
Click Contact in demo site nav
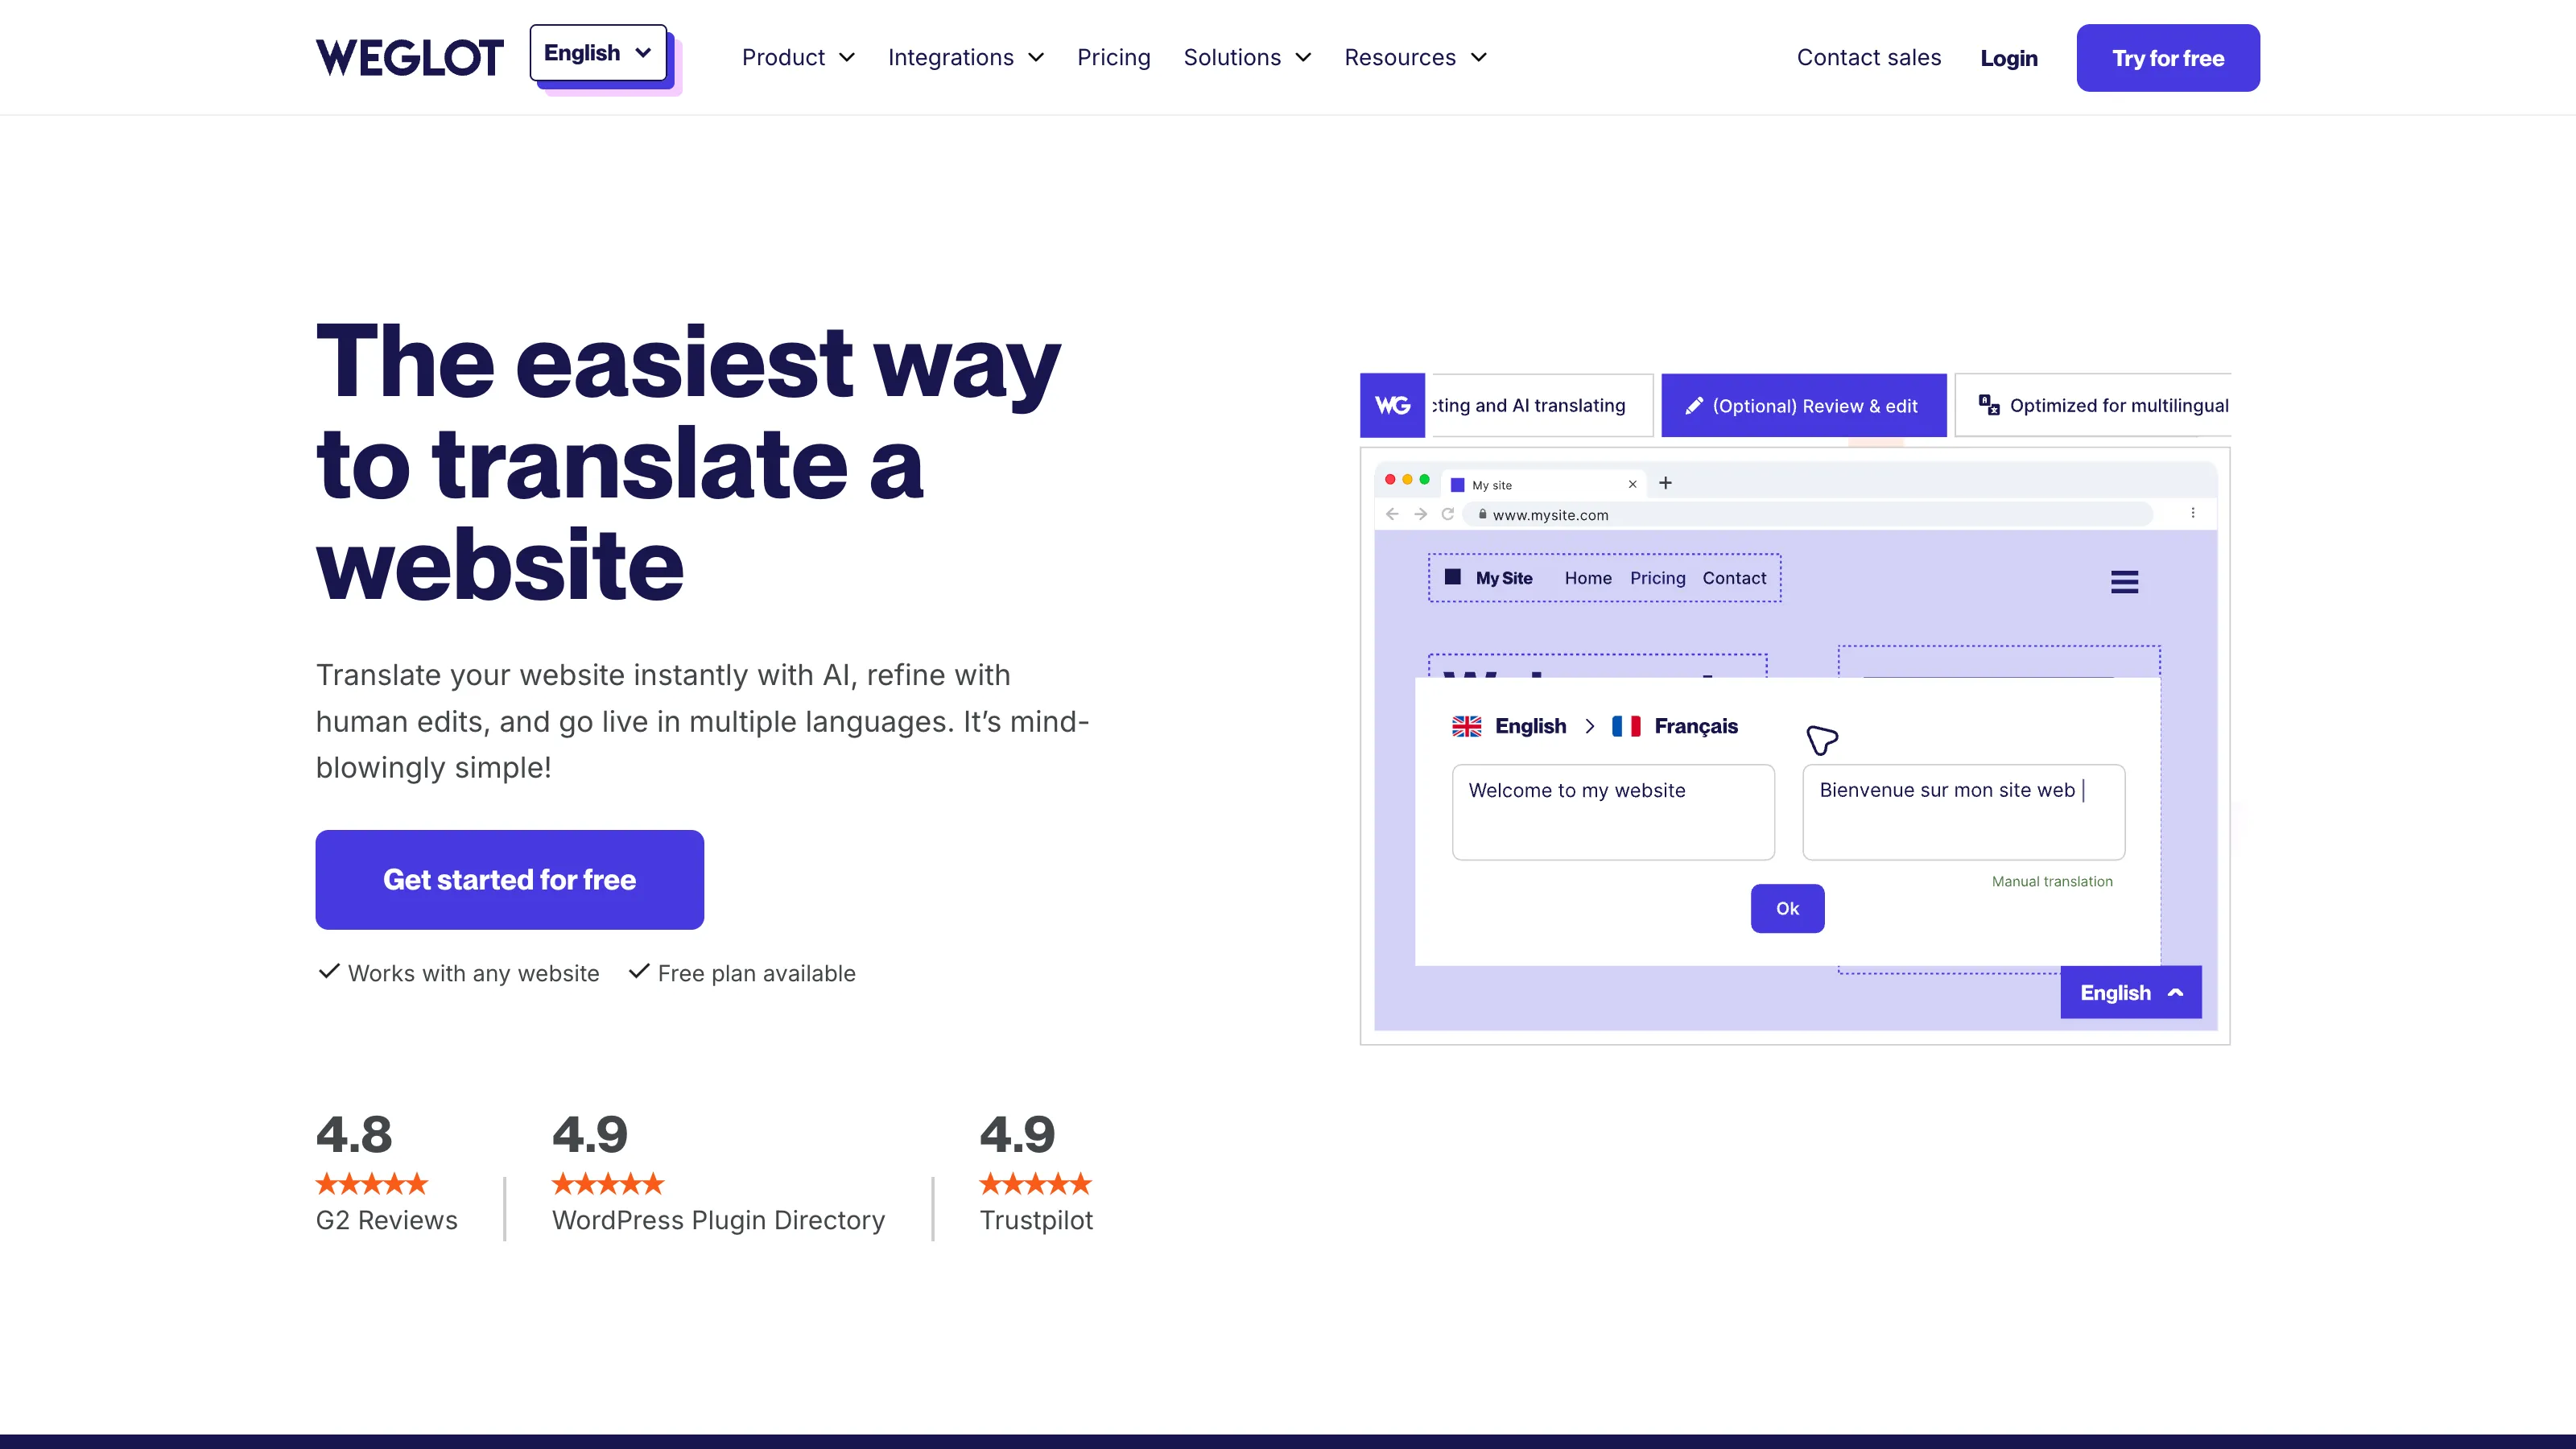tap(1734, 578)
